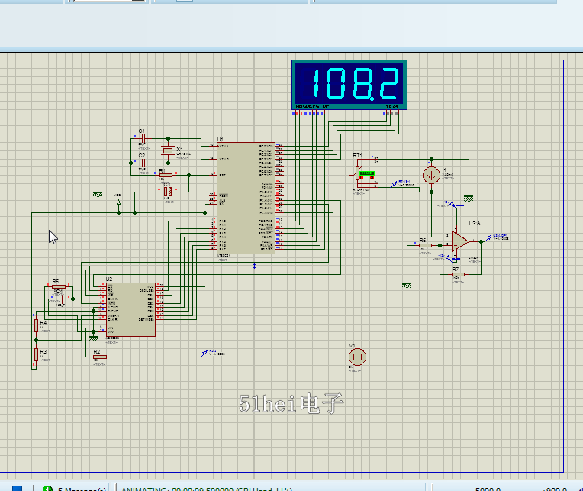Click the left red button on RT1

point(362,178)
